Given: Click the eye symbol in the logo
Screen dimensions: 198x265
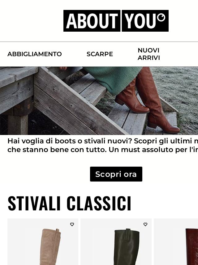Looking at the screenshot, I should point(161,17).
